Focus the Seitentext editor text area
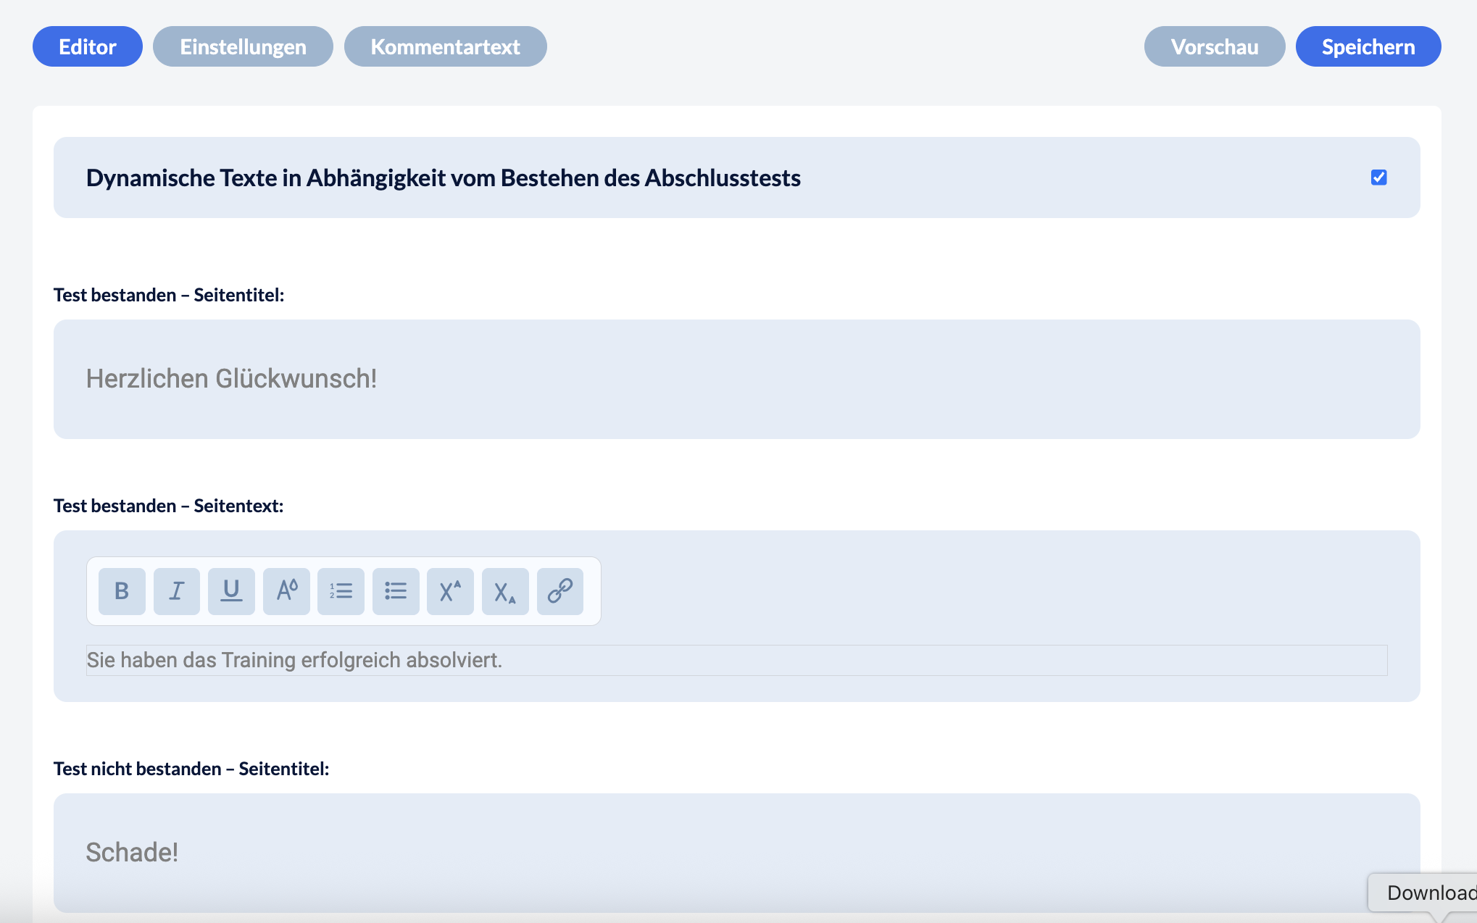This screenshot has height=923, width=1477. click(736, 660)
